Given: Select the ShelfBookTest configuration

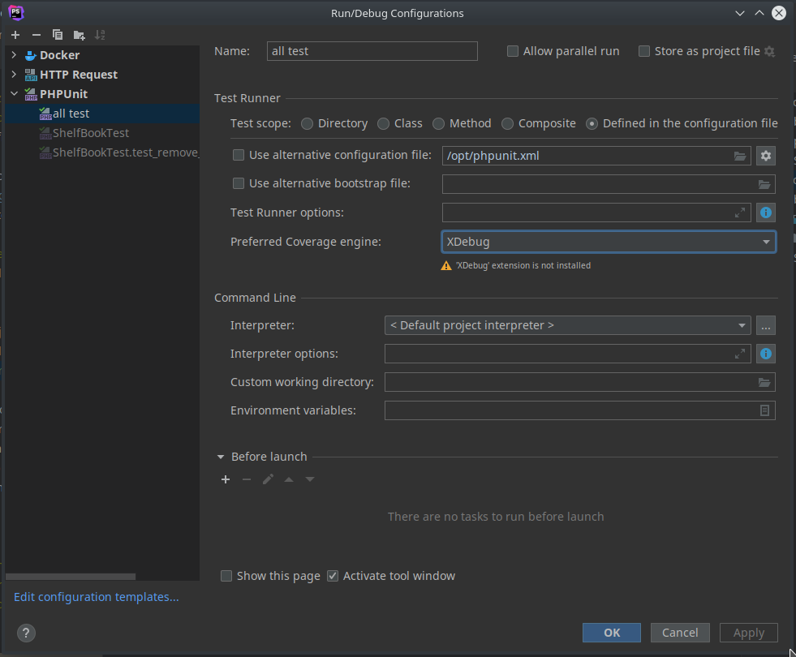Looking at the screenshot, I should pyautogui.click(x=102, y=133).
